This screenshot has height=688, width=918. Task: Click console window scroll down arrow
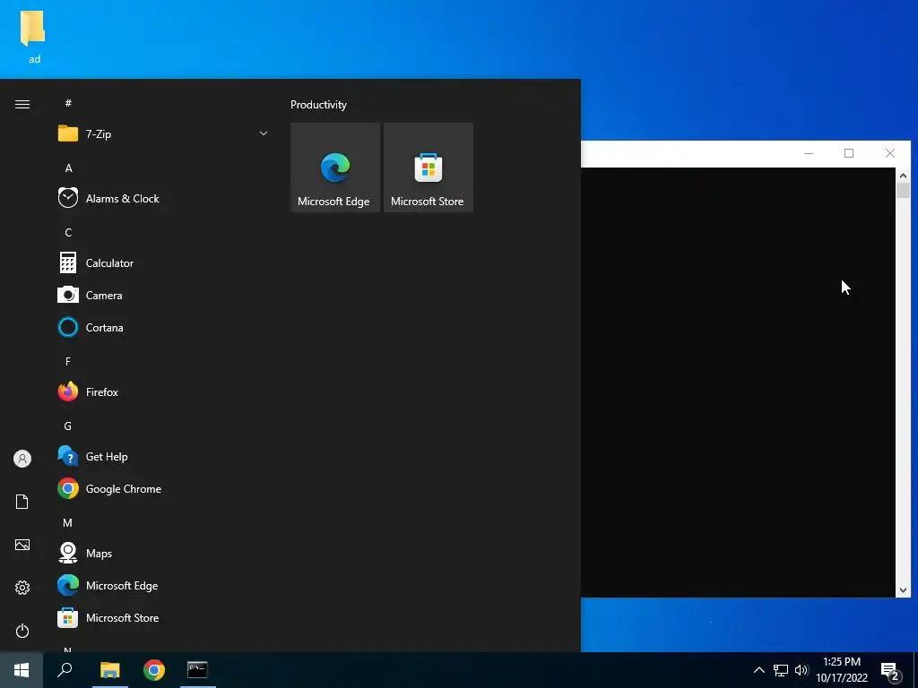click(903, 590)
